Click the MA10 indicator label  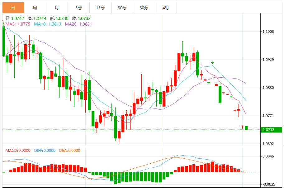pyautogui.click(x=48, y=24)
